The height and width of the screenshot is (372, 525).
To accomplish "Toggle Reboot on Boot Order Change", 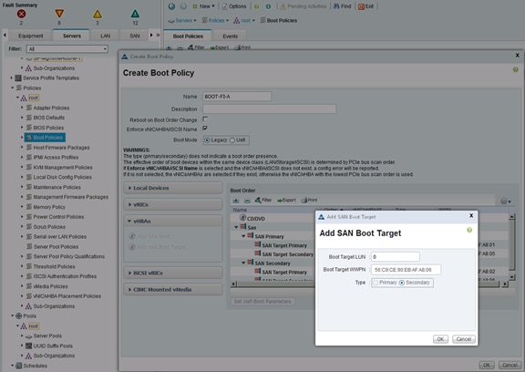I will coord(205,119).
